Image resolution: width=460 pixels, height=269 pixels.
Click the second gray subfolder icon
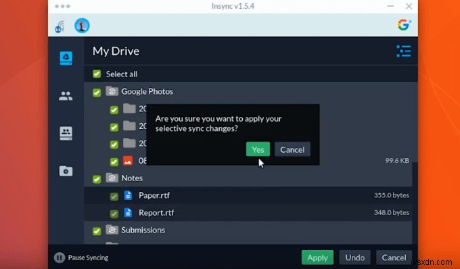[129, 126]
